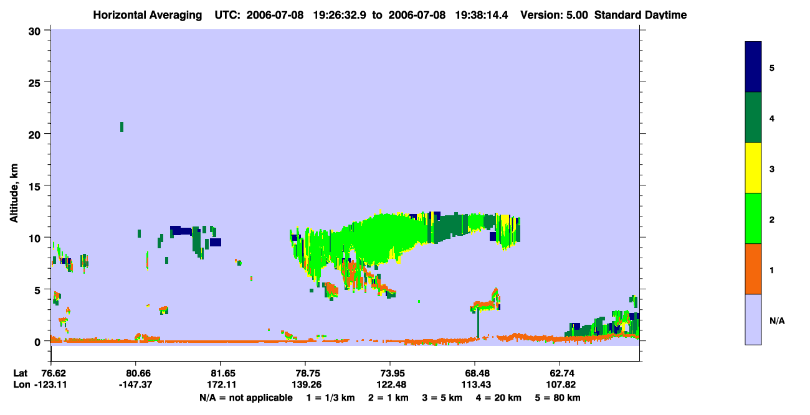Viewport: 810px width, 415px height.
Task: Click the longitude value -147.37
Action: tap(136, 385)
